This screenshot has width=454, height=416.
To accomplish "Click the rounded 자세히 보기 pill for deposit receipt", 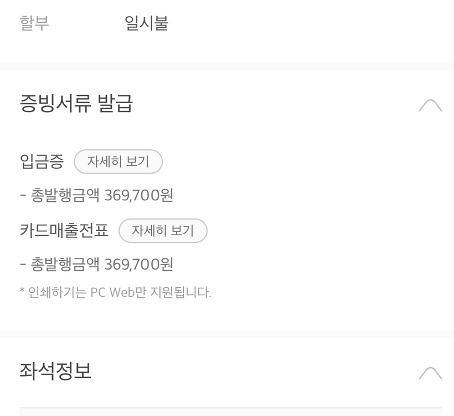I will (x=118, y=161).
